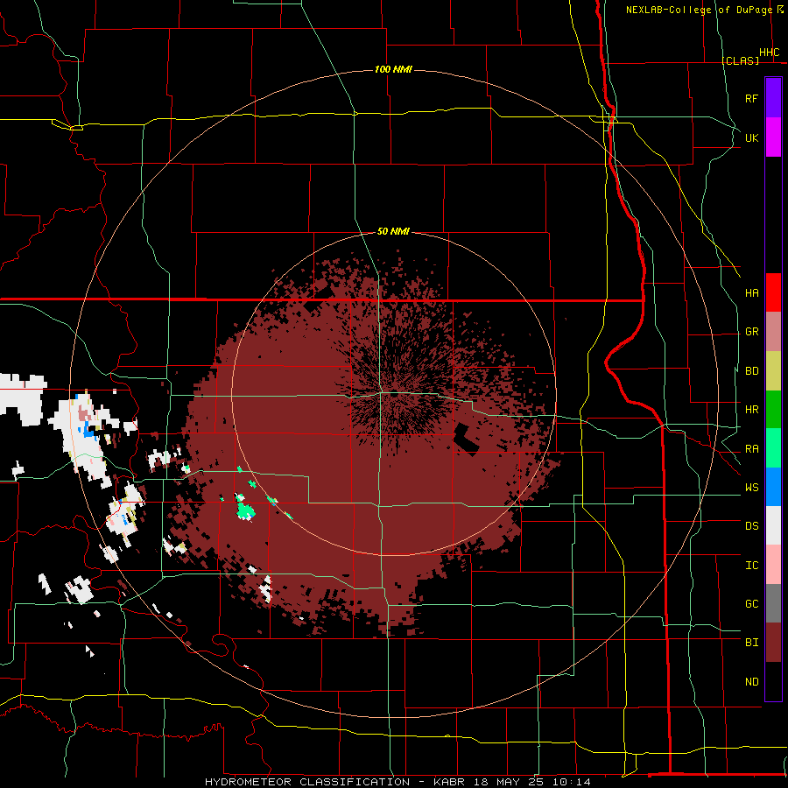Click the [CLAS] units label
Image resolution: width=788 pixels, height=788 pixels.
[x=740, y=60]
